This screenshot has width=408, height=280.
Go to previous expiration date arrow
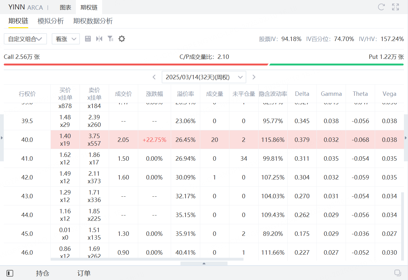coord(154,77)
